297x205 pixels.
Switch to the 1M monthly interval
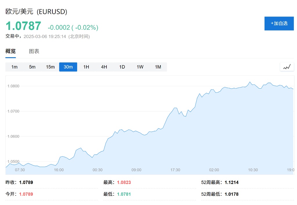[x=158, y=67]
